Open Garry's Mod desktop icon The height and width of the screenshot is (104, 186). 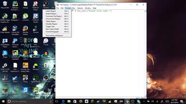[25, 91]
